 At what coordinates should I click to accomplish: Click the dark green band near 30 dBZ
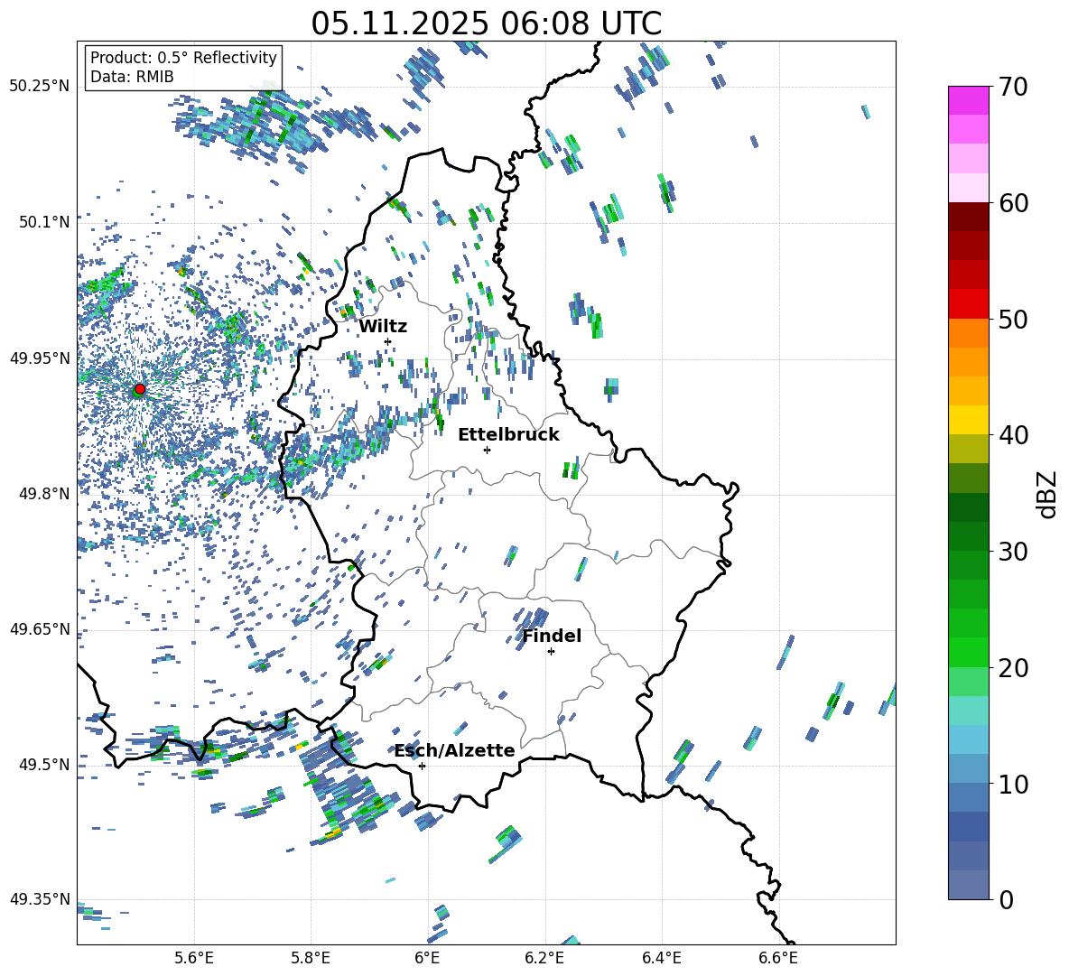(x=968, y=536)
